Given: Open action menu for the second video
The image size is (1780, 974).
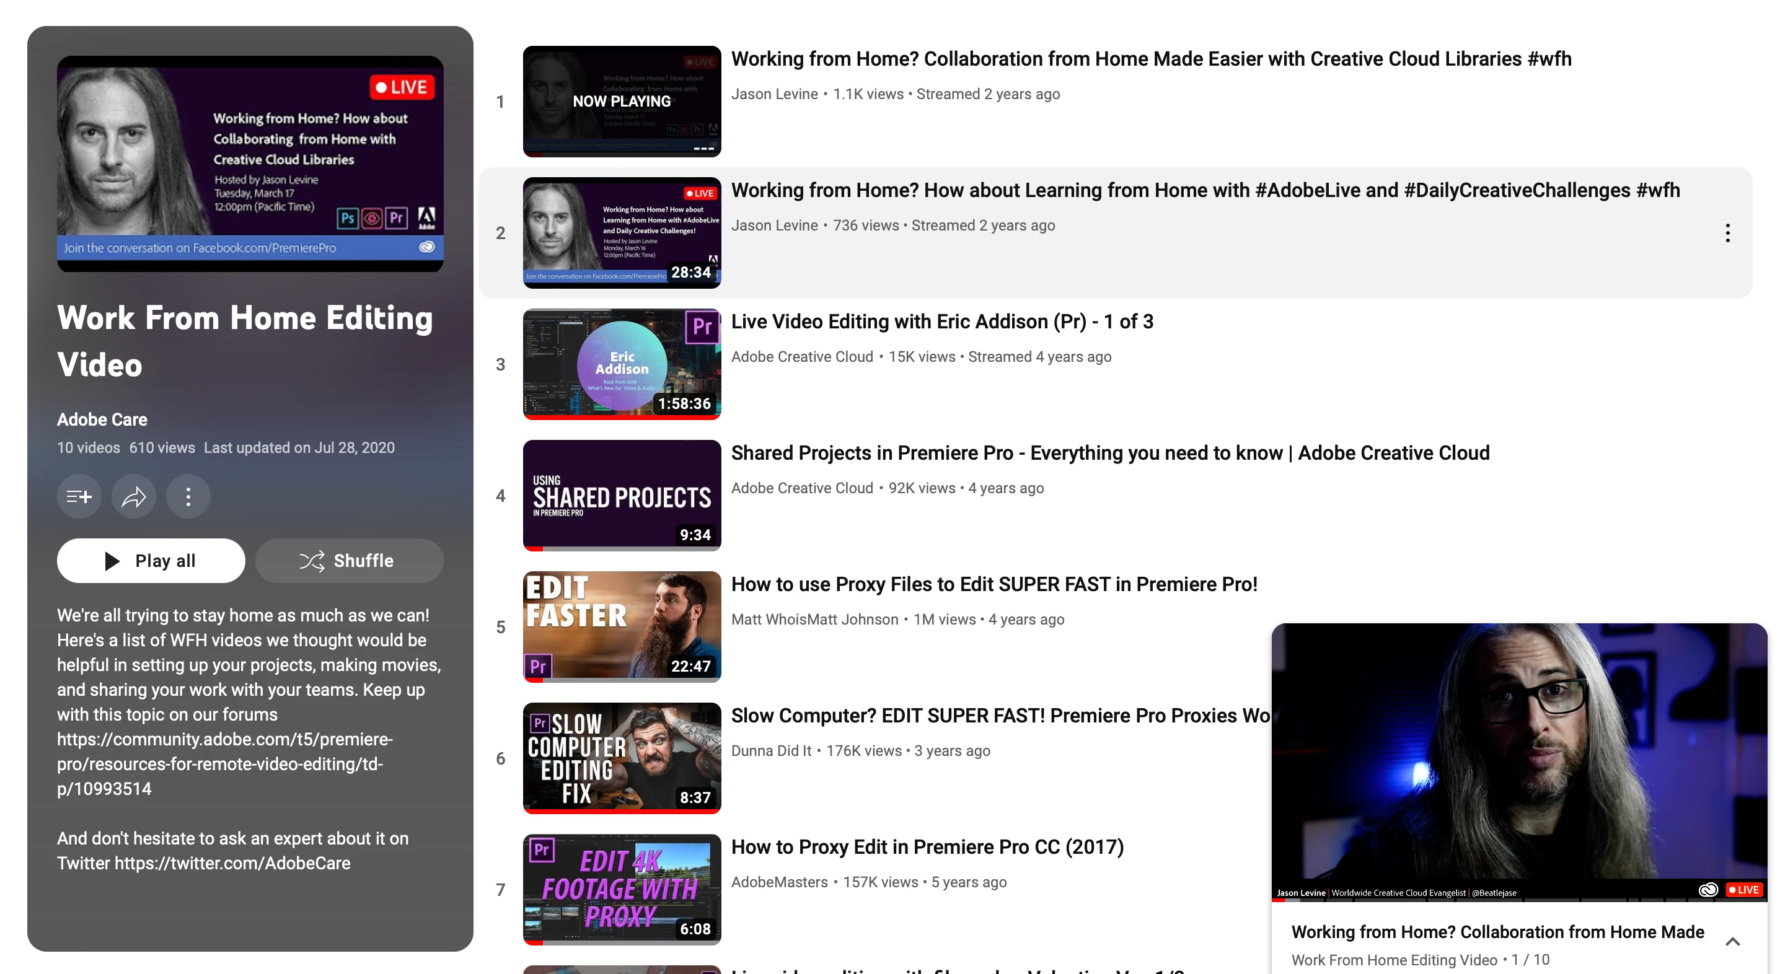Looking at the screenshot, I should (1727, 233).
